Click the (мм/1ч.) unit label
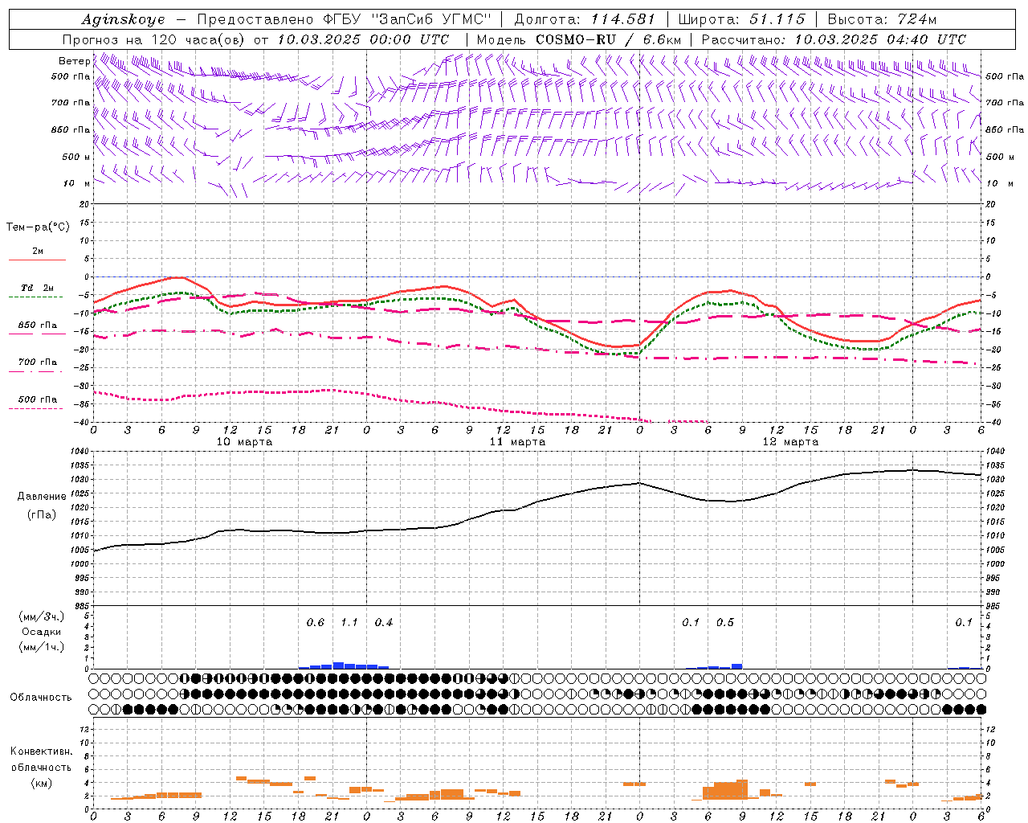The image size is (1028, 823). pyautogui.click(x=42, y=647)
